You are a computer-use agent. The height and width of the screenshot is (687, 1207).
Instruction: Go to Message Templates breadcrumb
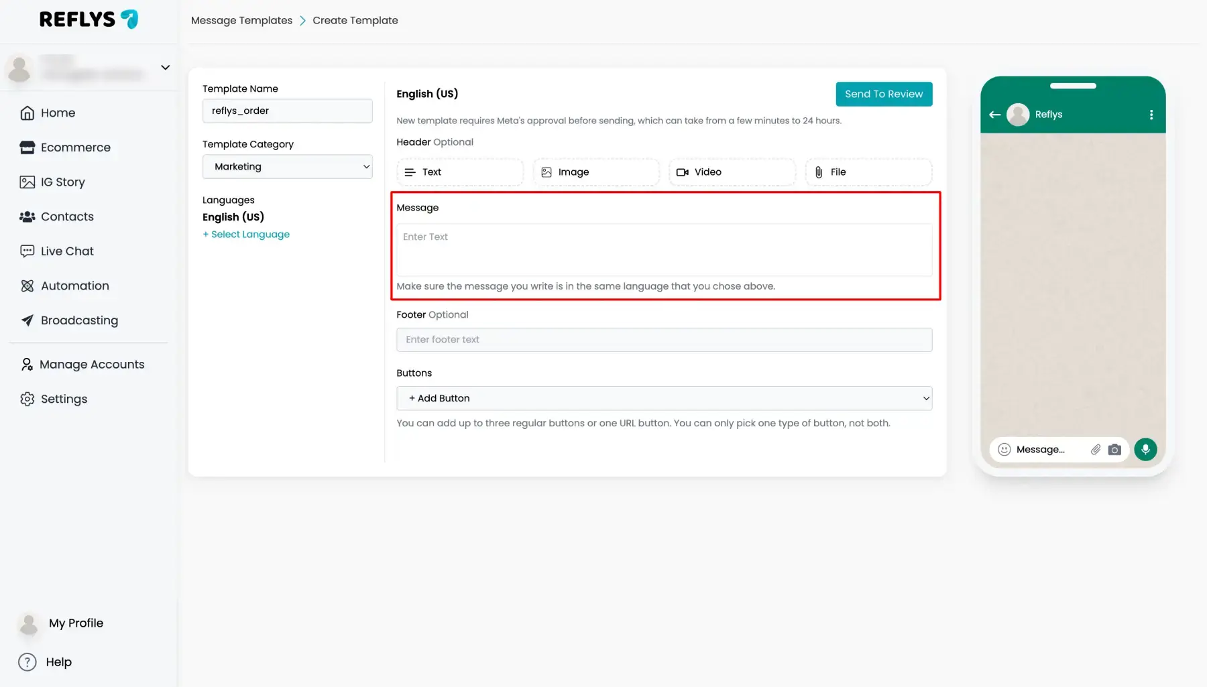241,21
